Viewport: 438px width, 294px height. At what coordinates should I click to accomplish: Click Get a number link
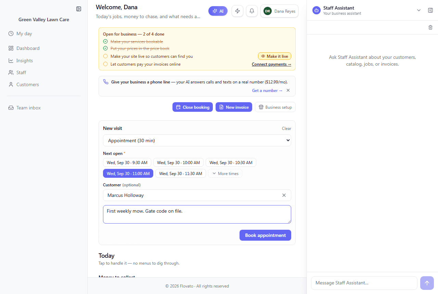[x=267, y=91]
